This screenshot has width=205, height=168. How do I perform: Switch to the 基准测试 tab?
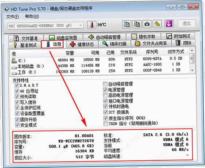point(25,45)
